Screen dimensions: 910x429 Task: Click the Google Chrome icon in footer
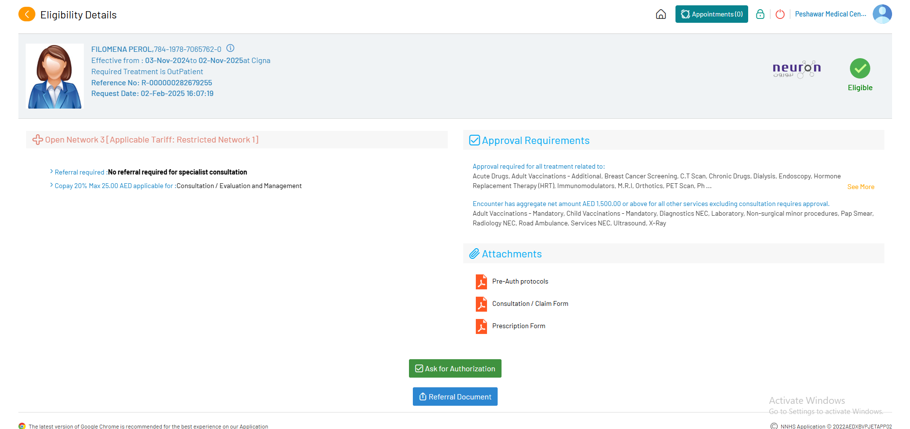[22, 426]
